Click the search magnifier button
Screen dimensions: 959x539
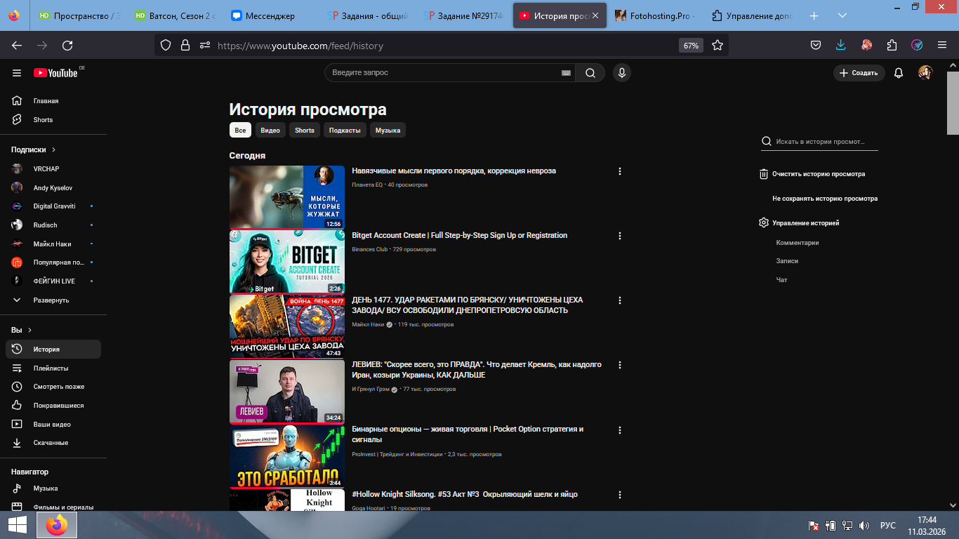pyautogui.click(x=590, y=73)
